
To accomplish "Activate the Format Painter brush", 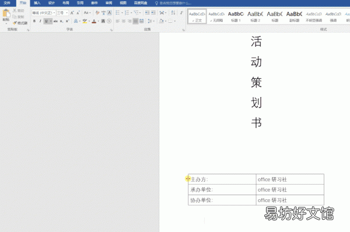I will tap(20, 23).
